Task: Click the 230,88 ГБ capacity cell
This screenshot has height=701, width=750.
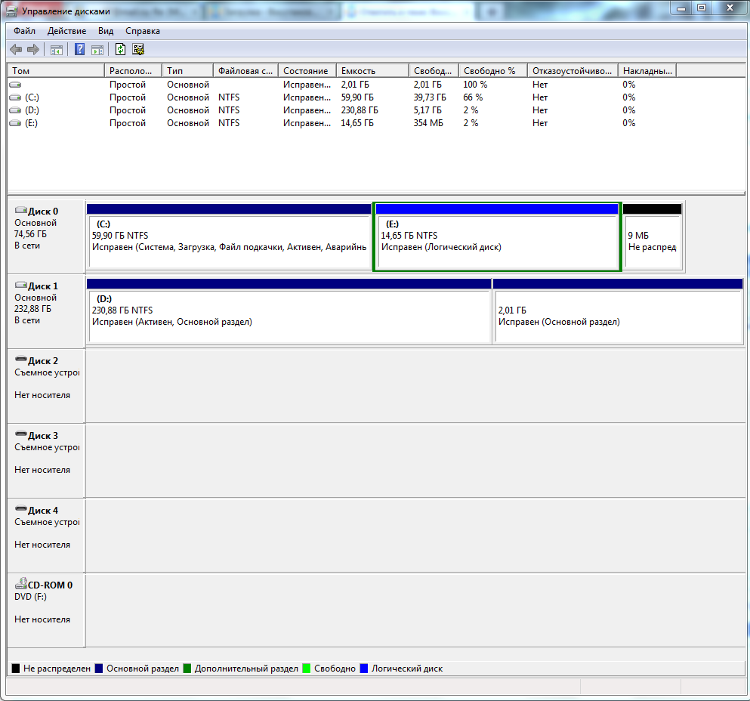Action: point(360,110)
